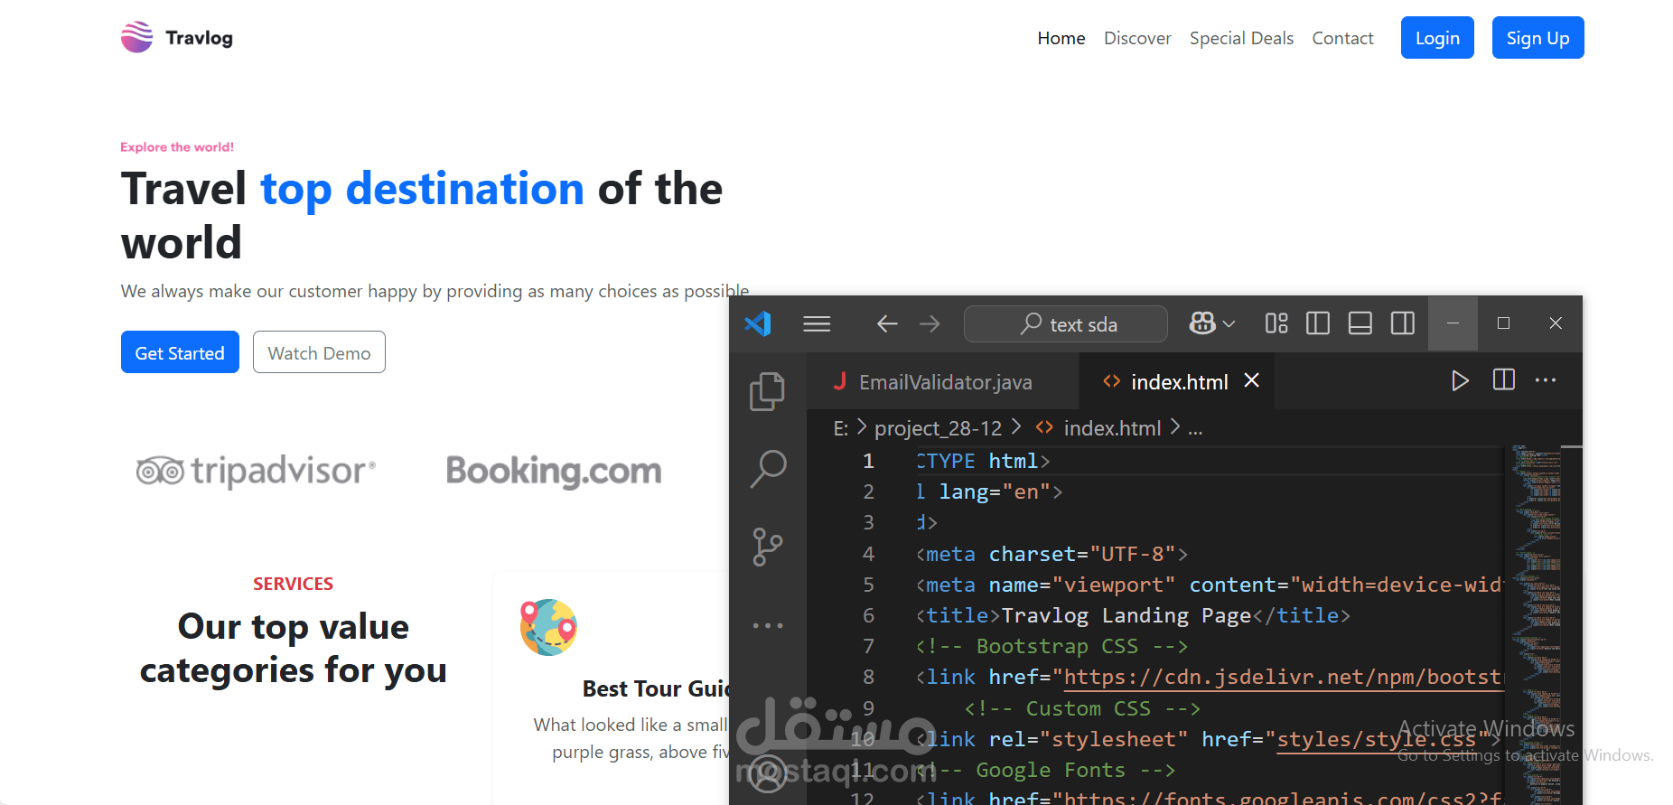Screen dimensions: 1673x805
Task: Split the editor right
Action: click(1504, 380)
